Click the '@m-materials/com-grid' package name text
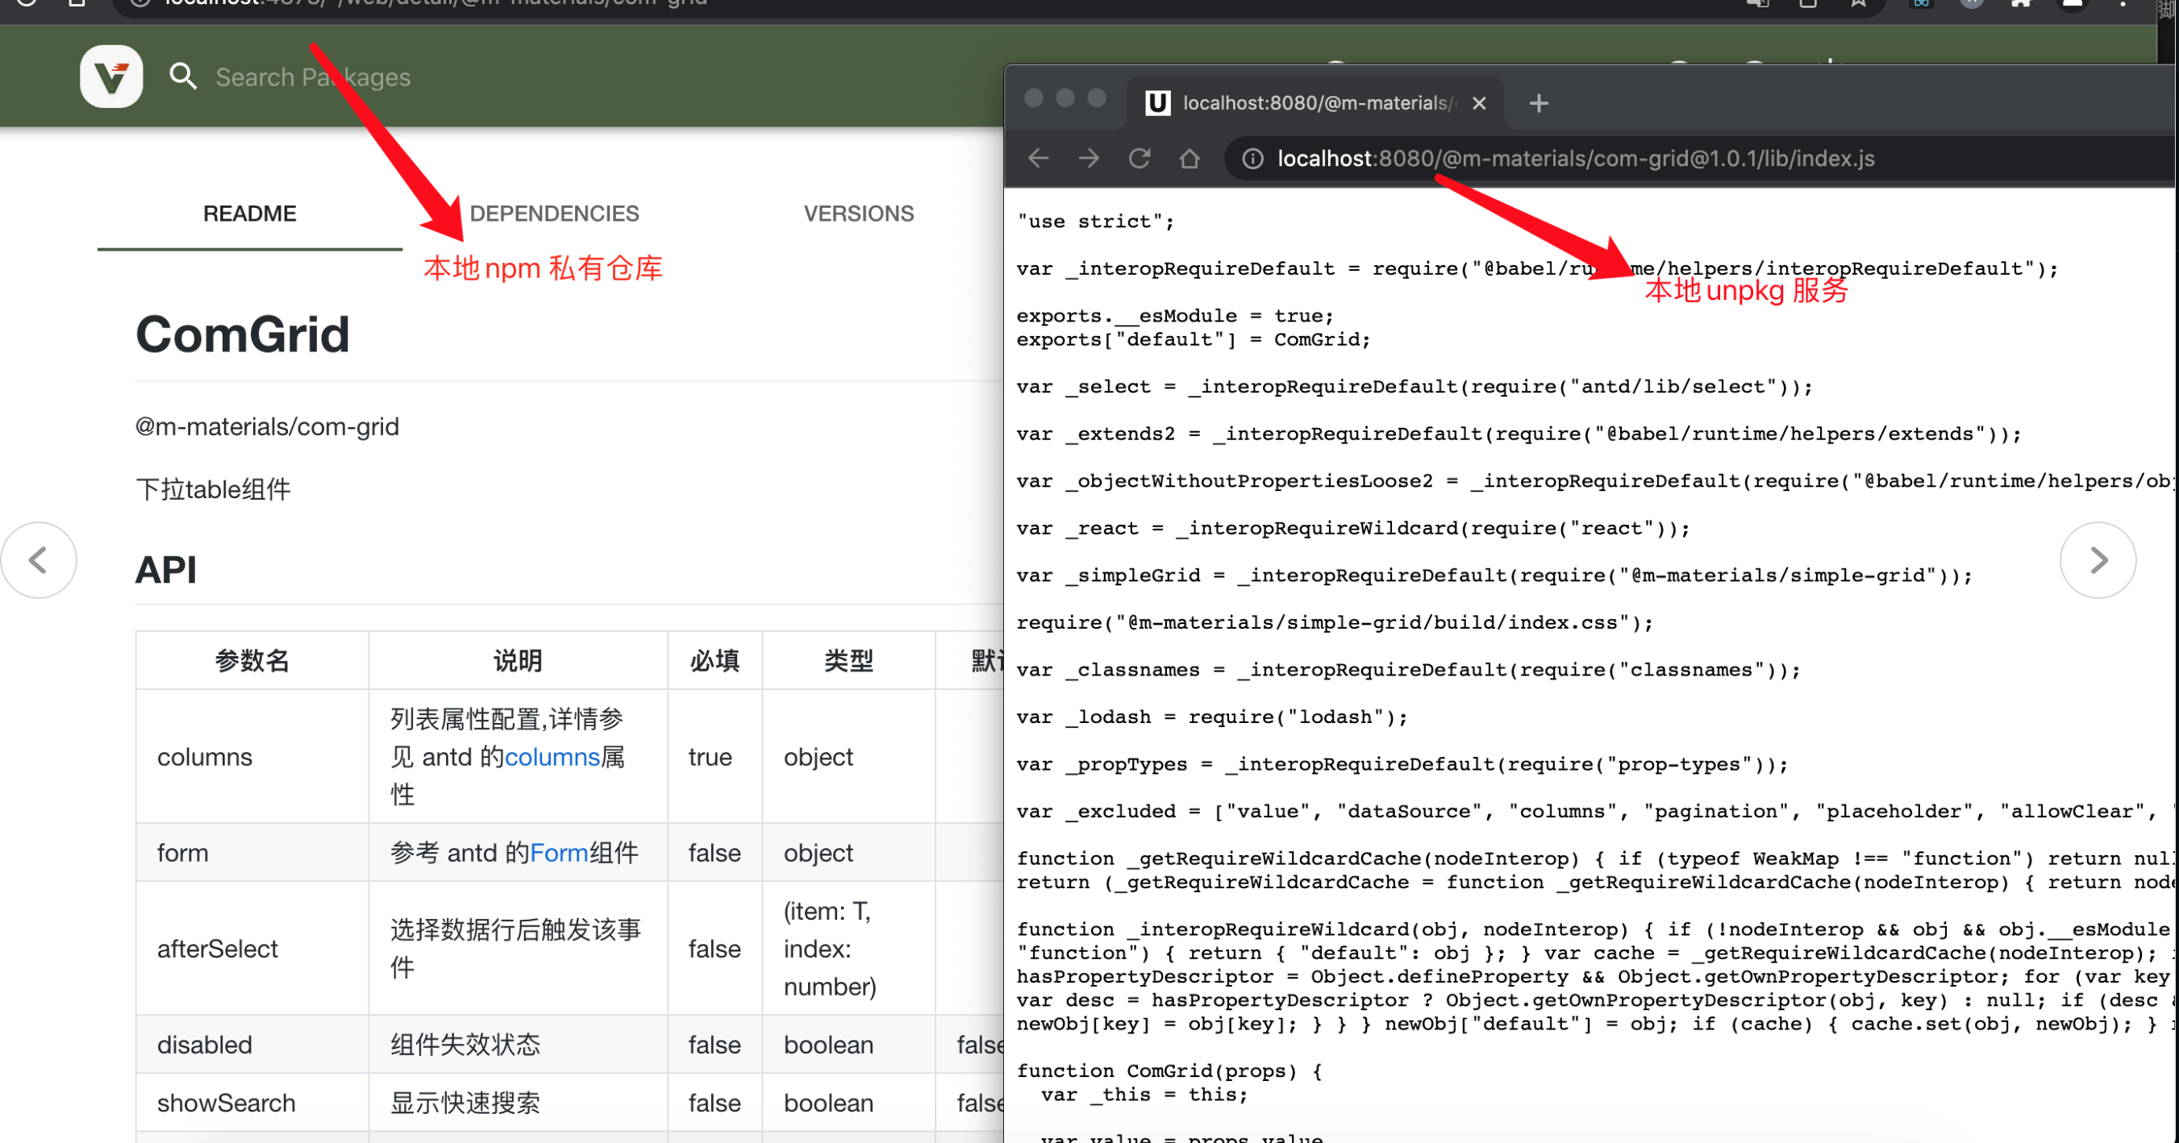This screenshot has width=2179, height=1143. point(267,426)
